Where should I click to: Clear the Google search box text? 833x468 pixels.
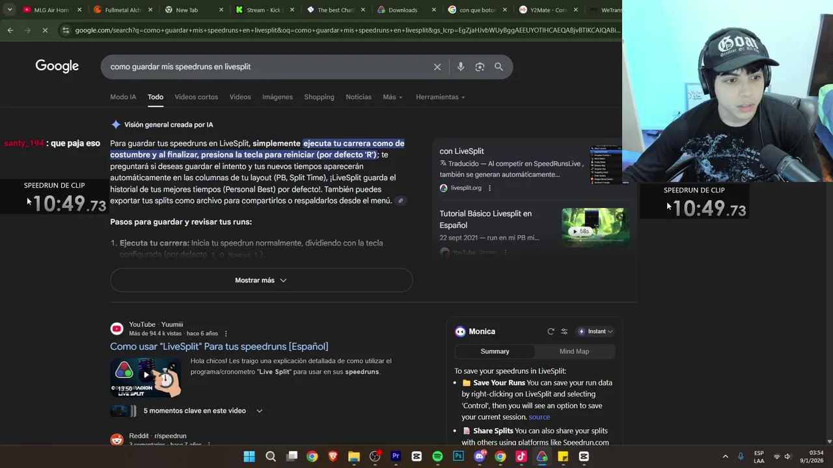coord(437,67)
